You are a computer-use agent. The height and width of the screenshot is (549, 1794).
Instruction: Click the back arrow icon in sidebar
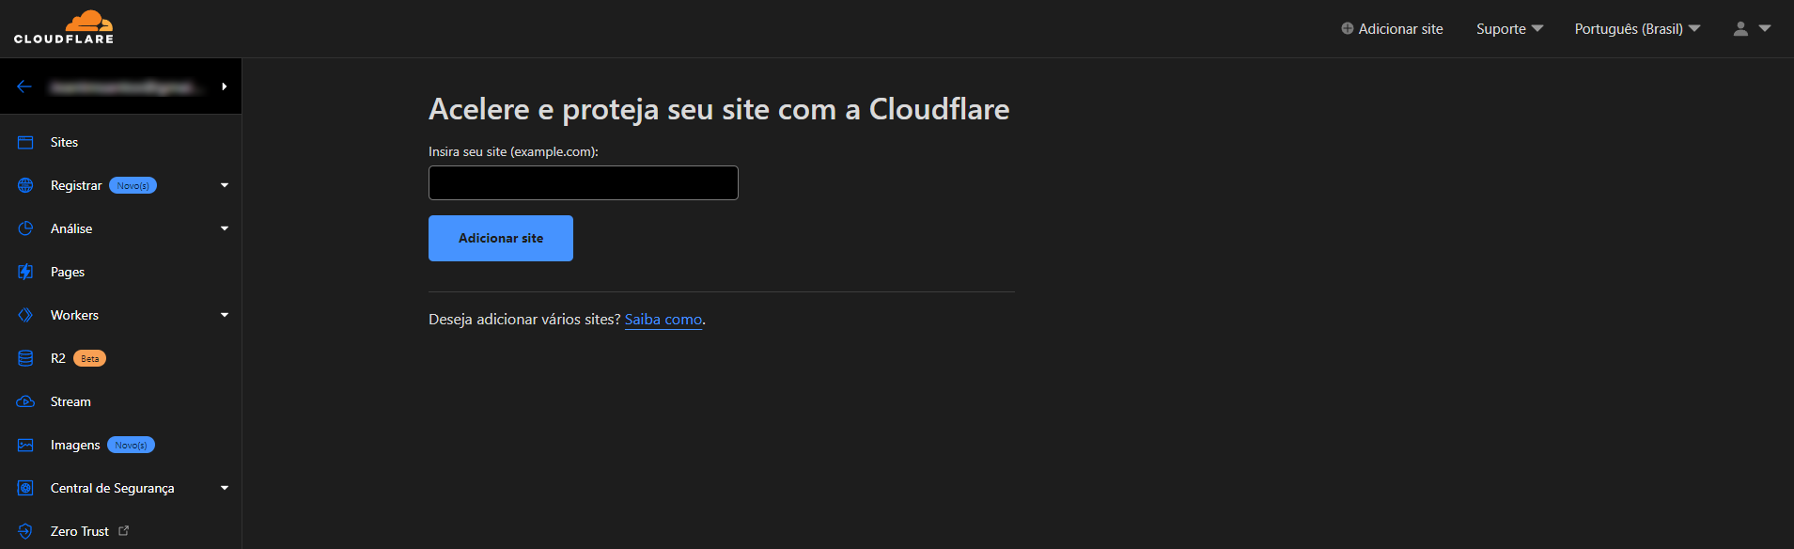pyautogui.click(x=24, y=86)
